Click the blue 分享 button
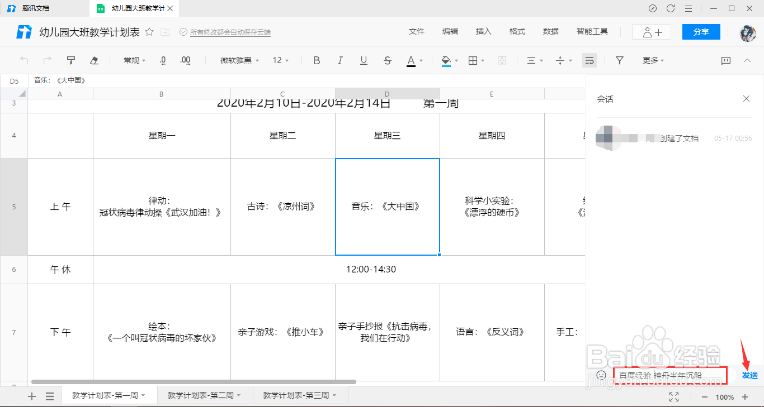The image size is (764, 407). [701, 32]
